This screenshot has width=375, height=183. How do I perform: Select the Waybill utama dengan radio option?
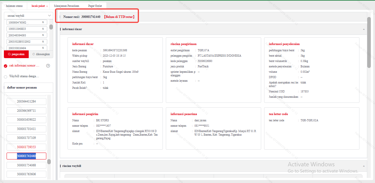tap(5, 77)
